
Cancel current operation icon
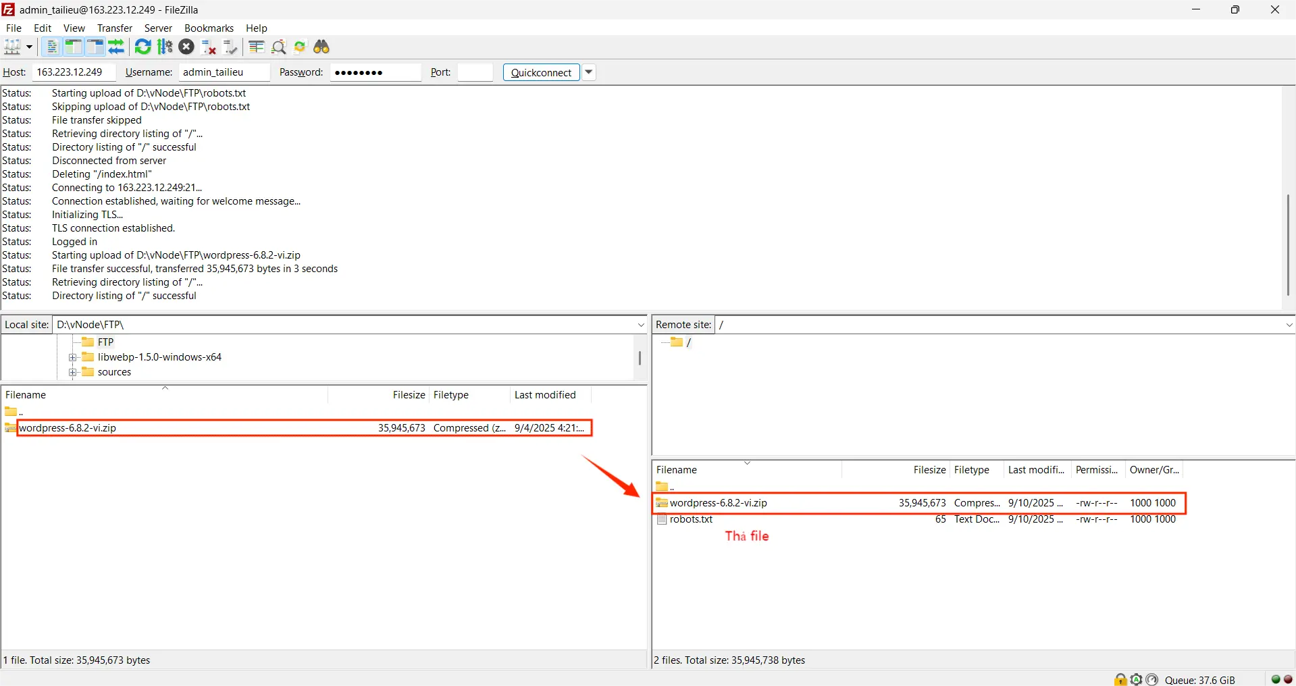(187, 47)
